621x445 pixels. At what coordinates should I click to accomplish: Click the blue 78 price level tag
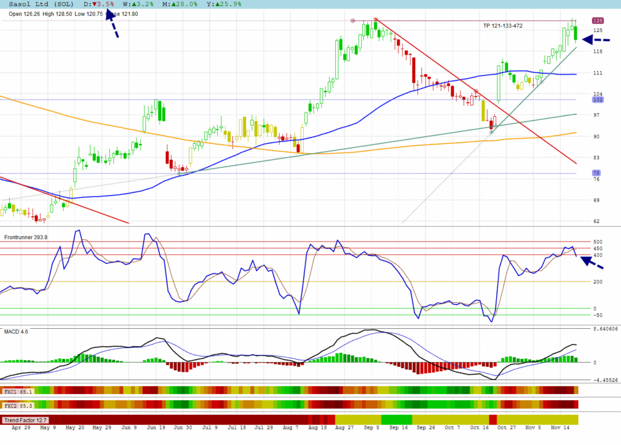(597, 173)
